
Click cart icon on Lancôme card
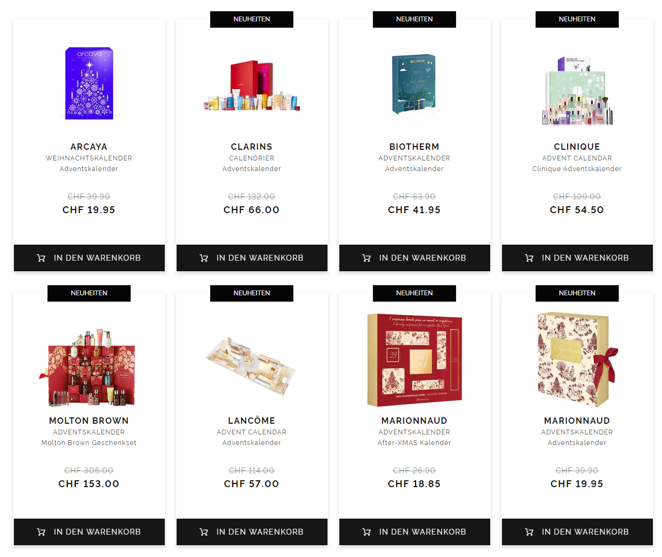[204, 532]
